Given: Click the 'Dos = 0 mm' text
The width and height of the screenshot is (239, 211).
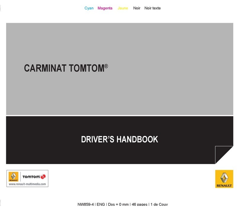Looking at the screenshot, I should [x=118, y=204].
